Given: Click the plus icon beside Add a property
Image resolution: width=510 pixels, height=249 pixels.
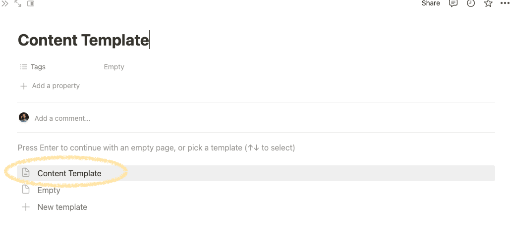Looking at the screenshot, I should tap(24, 86).
